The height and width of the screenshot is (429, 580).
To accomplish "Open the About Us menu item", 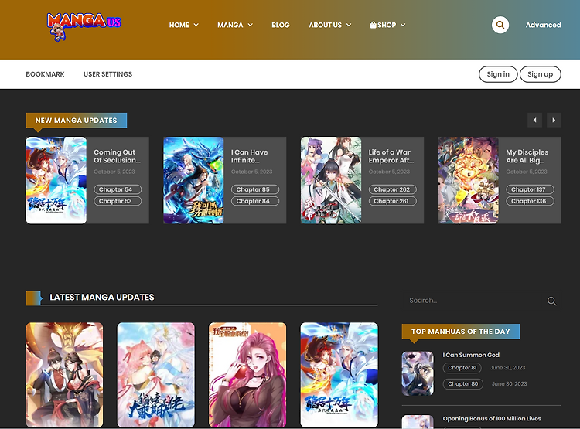I will point(325,25).
